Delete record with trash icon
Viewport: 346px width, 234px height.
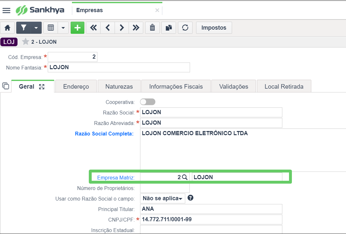[x=152, y=28]
